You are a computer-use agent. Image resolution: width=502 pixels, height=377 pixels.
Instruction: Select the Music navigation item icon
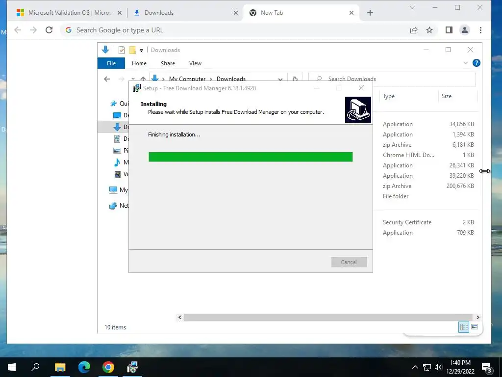[117, 162]
